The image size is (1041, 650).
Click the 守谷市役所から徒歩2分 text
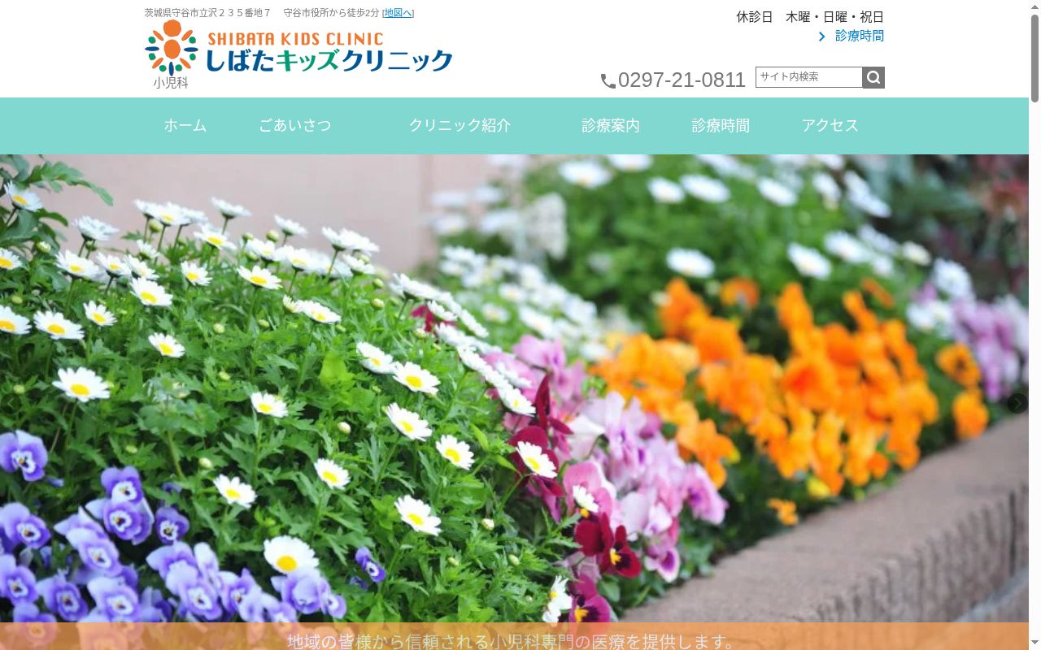click(x=331, y=13)
